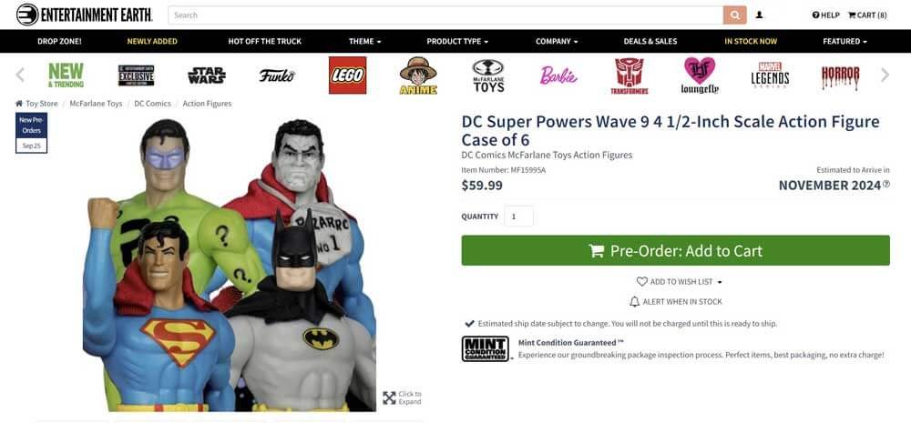
Task: Click Alert When In Stock link
Action: 676,302
